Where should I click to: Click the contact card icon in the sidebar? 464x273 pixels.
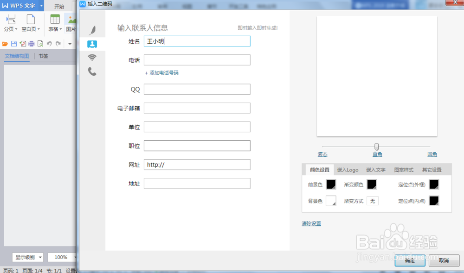(92, 44)
